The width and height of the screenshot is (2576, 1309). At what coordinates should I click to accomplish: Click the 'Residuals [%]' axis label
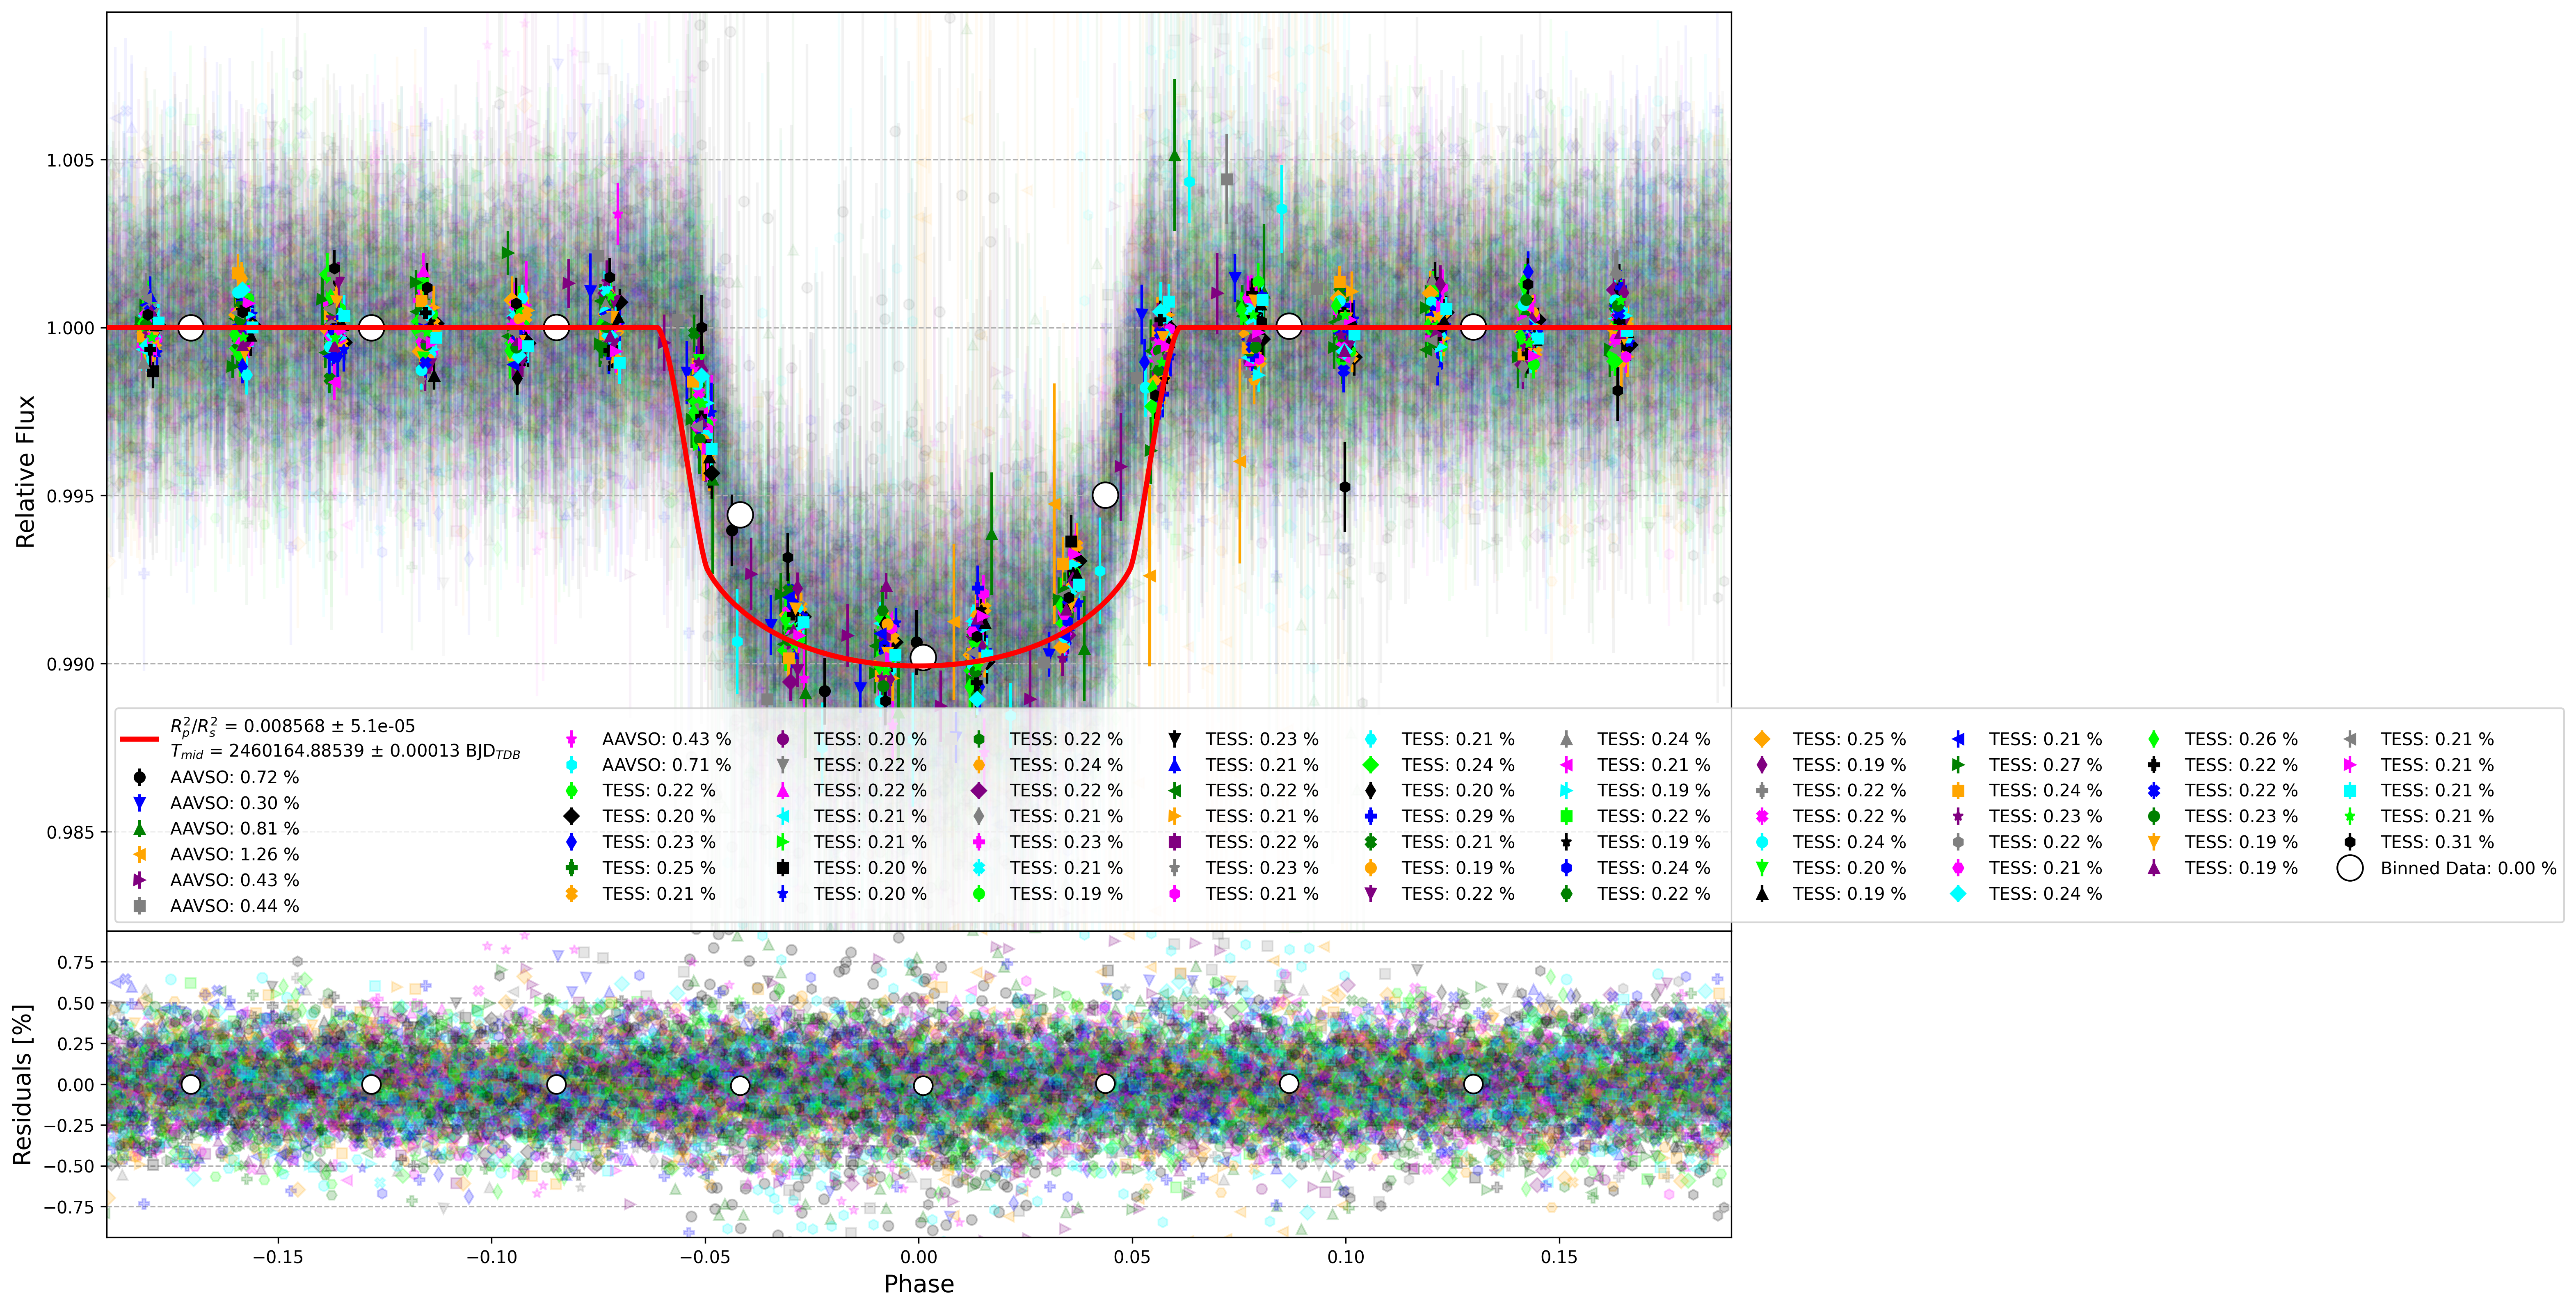pyautogui.click(x=22, y=1084)
